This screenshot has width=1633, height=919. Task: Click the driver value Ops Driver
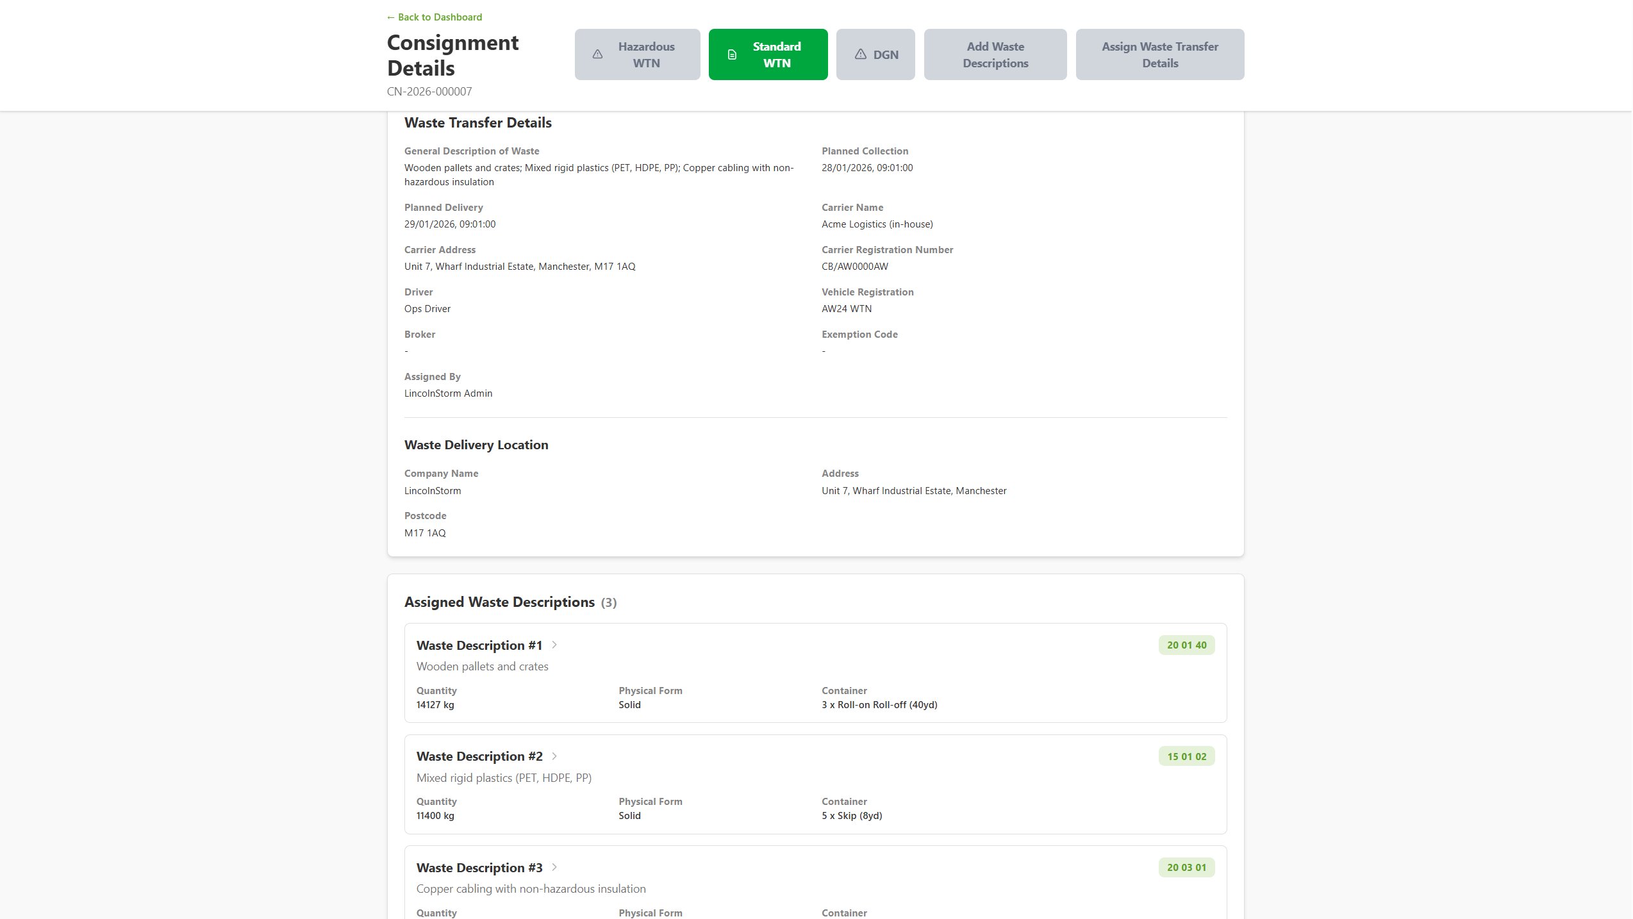pos(427,309)
